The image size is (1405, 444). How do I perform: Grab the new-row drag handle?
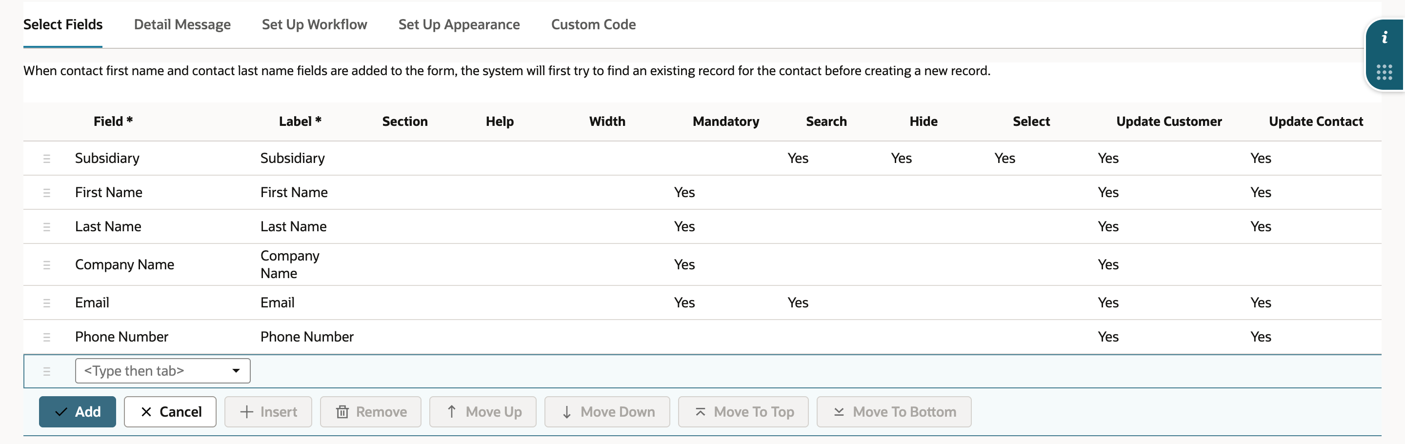[x=46, y=371]
